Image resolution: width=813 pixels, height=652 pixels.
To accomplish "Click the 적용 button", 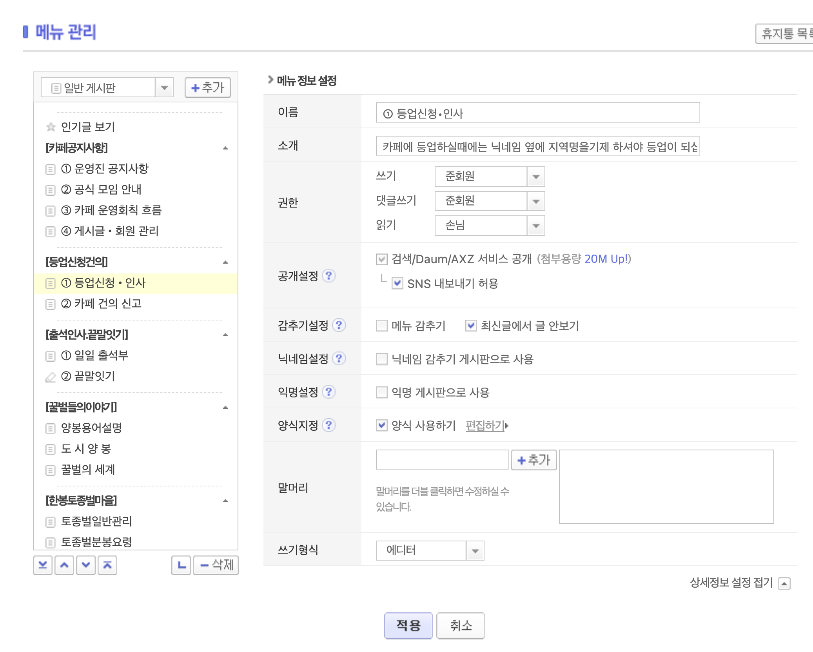I will [x=408, y=625].
